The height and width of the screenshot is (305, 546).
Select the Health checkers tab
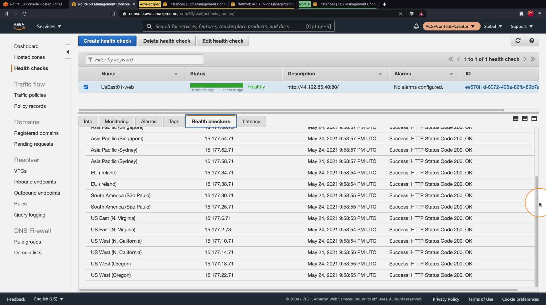tap(211, 121)
